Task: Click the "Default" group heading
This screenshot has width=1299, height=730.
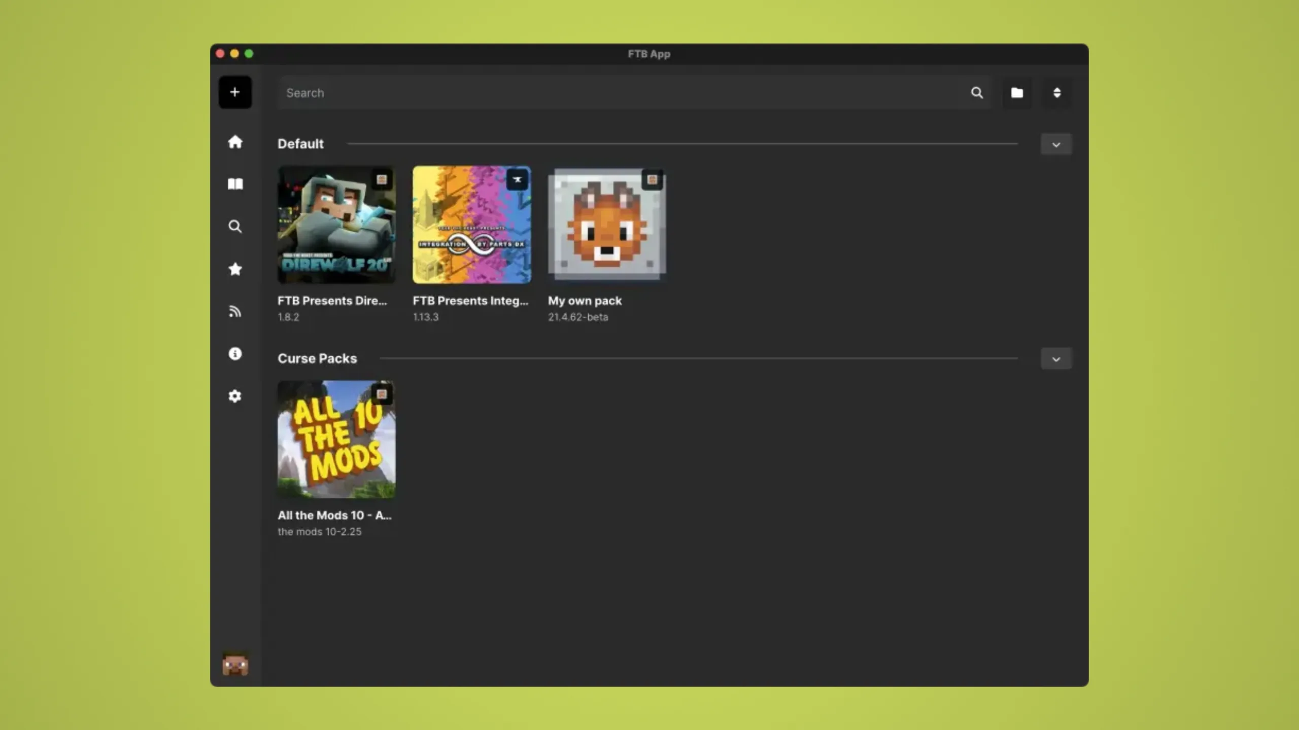Action: coord(300,143)
